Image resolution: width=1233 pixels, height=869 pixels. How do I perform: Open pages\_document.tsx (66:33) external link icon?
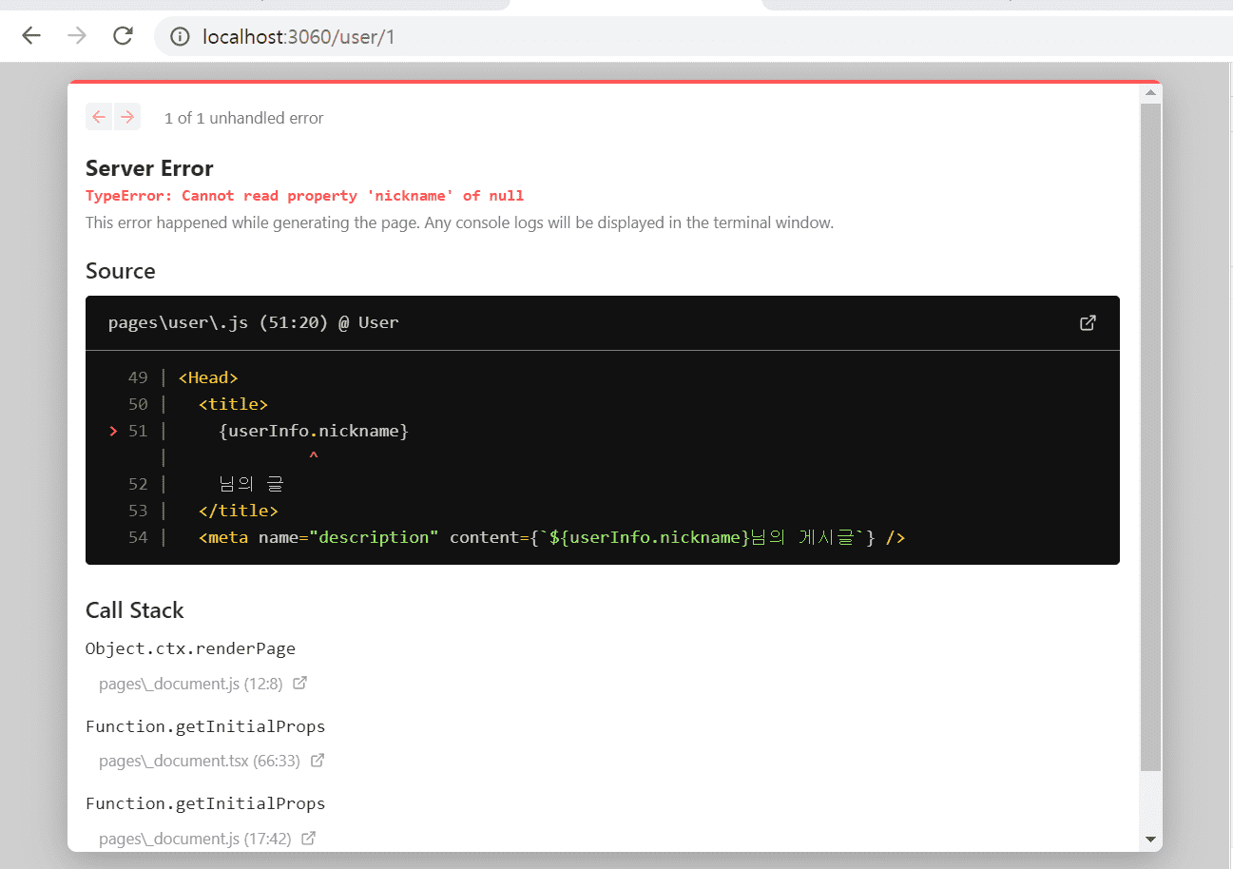pyautogui.click(x=318, y=761)
